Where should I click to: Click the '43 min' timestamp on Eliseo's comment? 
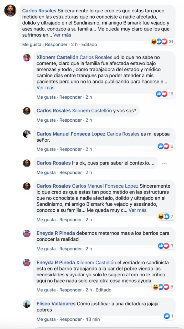(93, 319)
